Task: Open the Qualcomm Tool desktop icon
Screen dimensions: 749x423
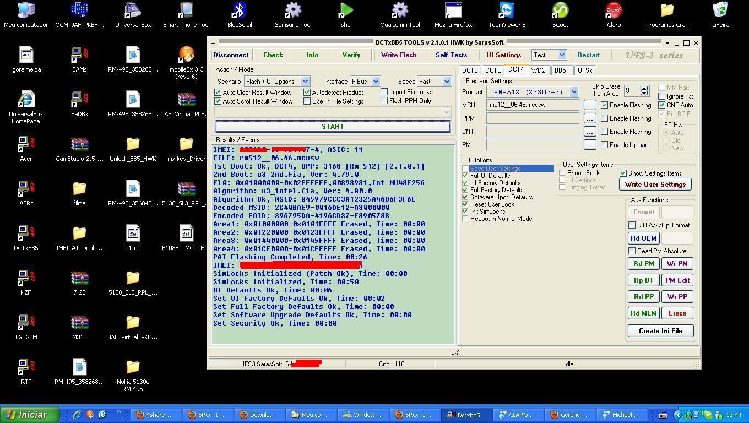Action: point(400,15)
